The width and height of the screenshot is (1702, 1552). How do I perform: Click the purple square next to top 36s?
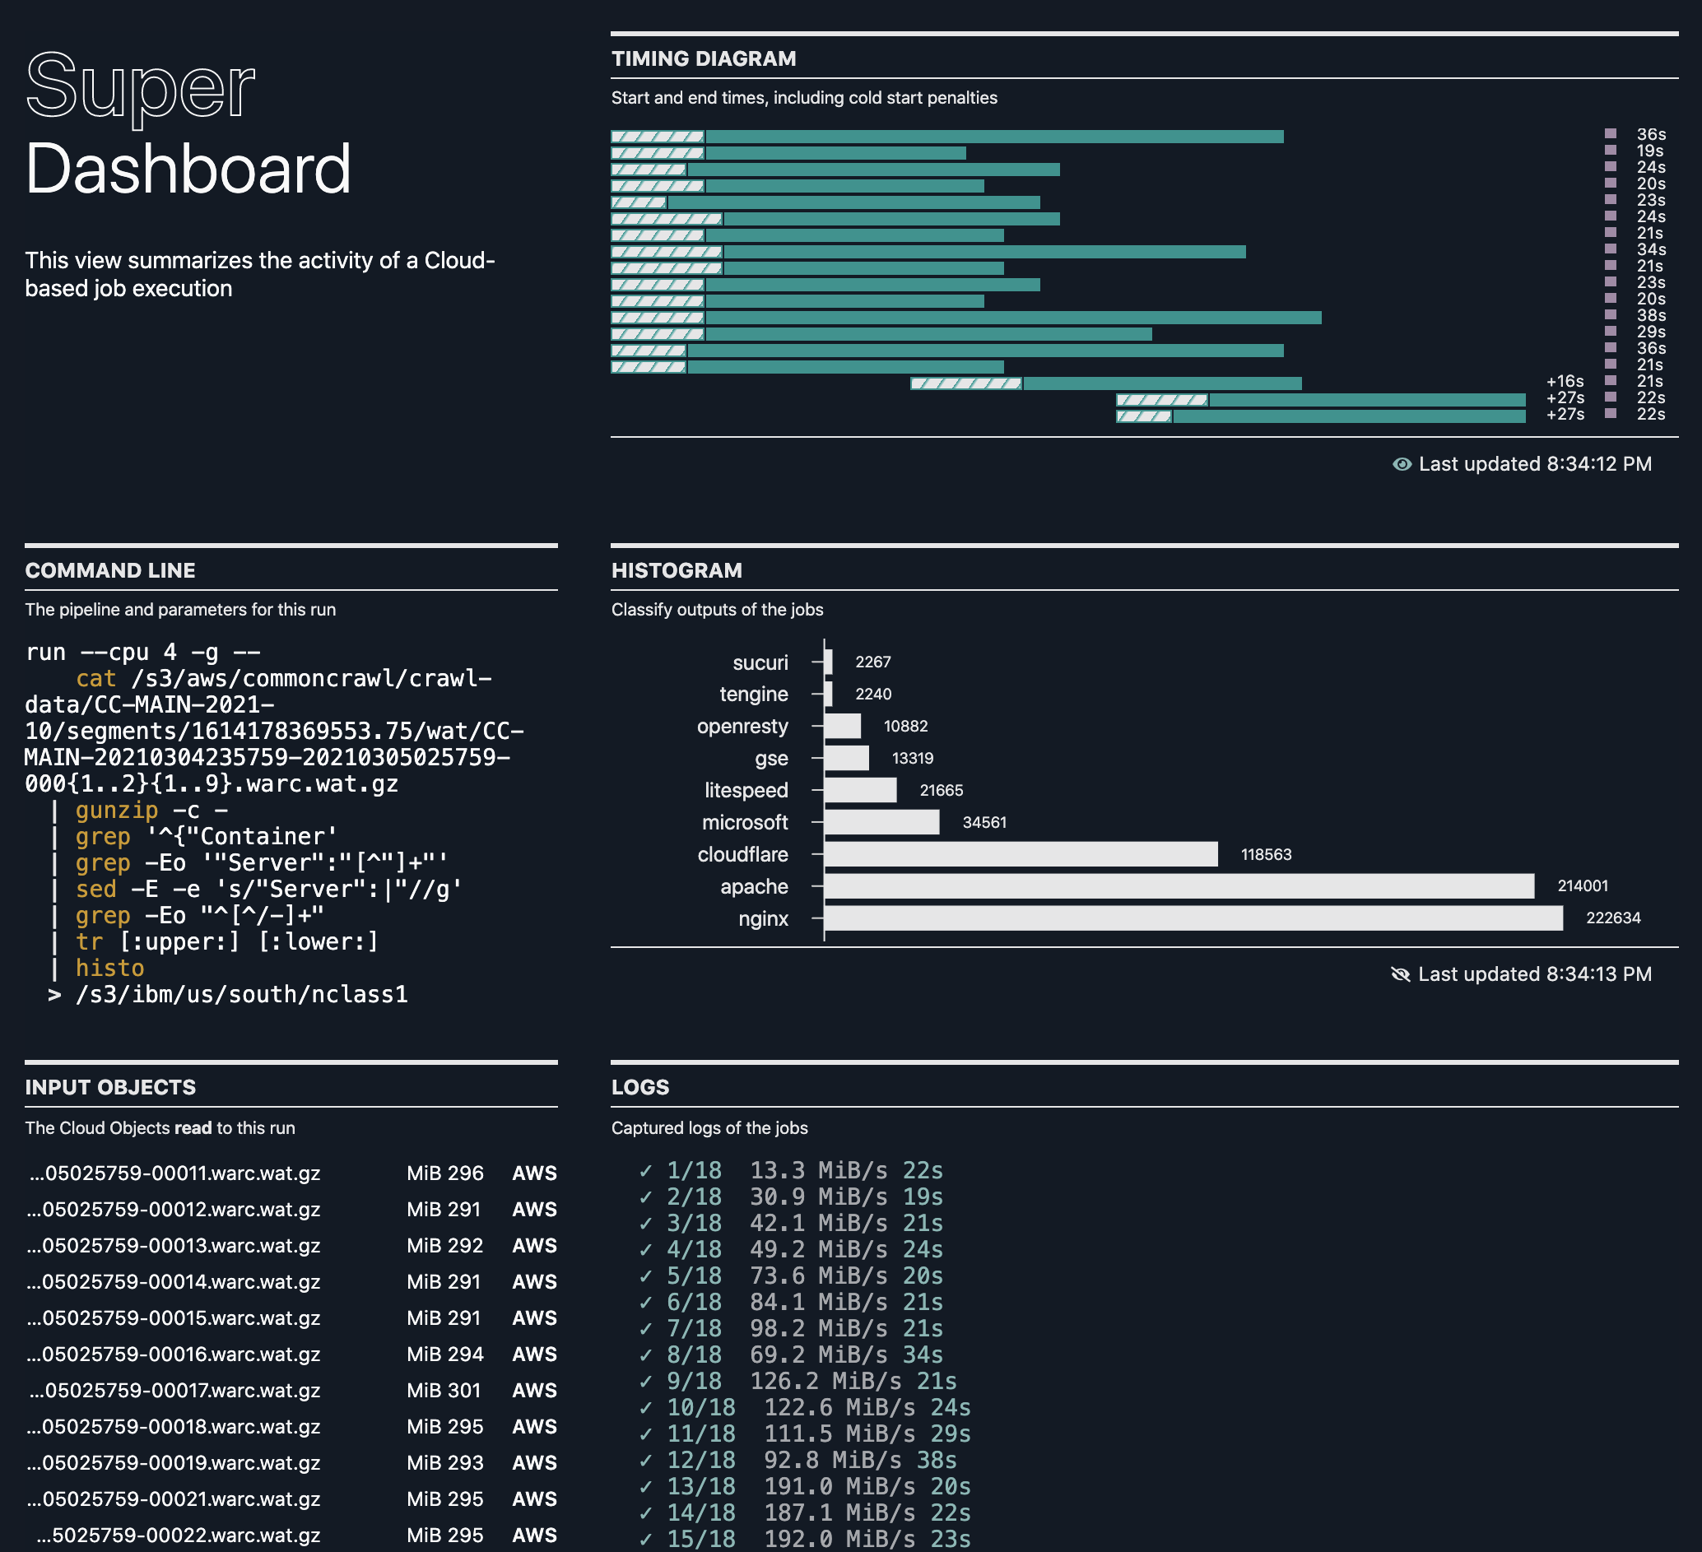(1611, 134)
